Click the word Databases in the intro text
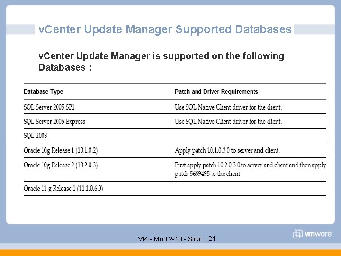Screen dimensions: 341x256 (62, 67)
